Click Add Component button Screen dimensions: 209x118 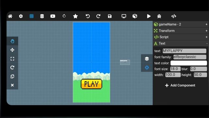tap(180, 85)
